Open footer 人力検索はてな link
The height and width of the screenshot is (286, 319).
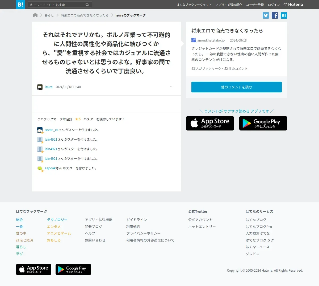tap(258, 233)
